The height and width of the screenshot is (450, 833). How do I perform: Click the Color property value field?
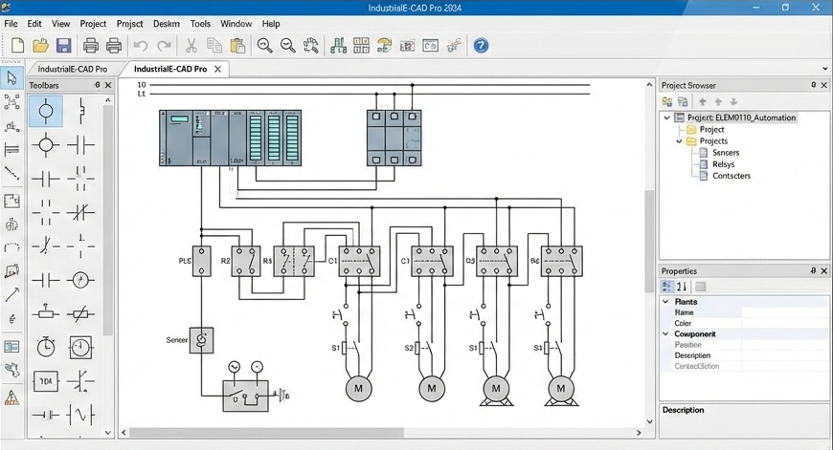[784, 323]
